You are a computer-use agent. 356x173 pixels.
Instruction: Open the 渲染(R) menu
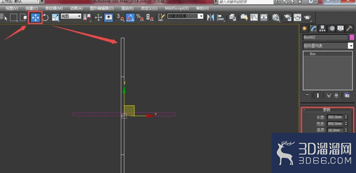point(127,8)
